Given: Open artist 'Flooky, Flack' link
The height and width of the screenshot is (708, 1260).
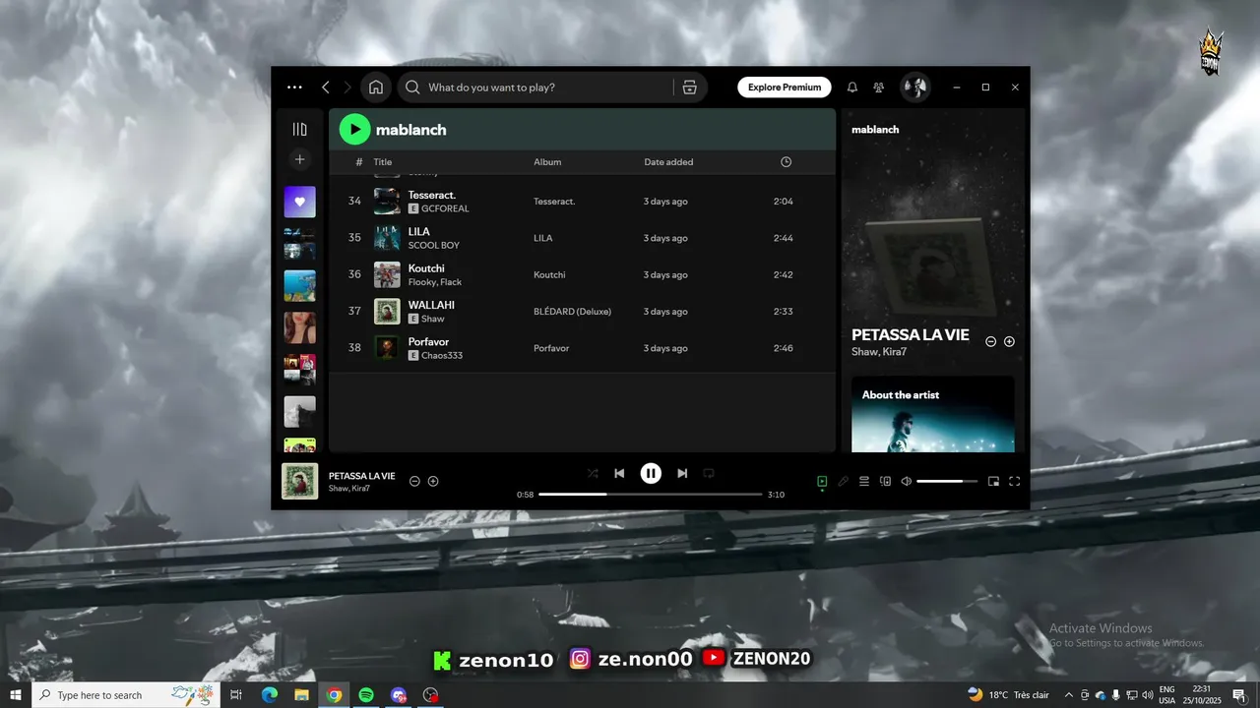Looking at the screenshot, I should tap(435, 282).
